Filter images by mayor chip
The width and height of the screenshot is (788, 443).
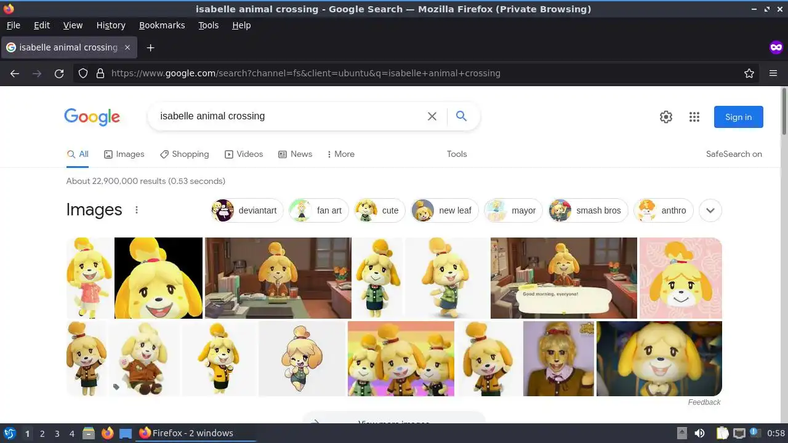(x=513, y=210)
